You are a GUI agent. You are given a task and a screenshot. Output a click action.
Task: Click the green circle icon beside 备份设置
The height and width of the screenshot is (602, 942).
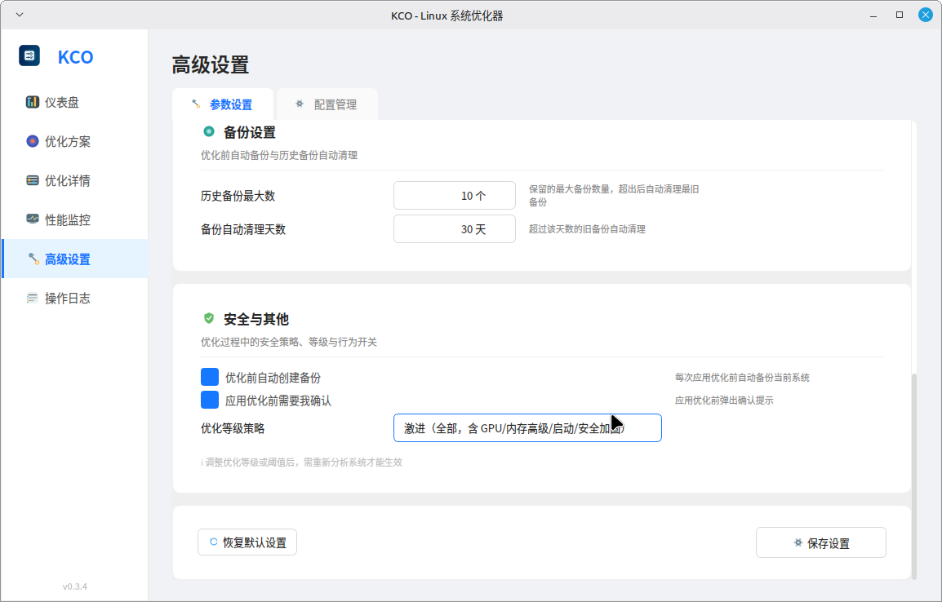pyautogui.click(x=209, y=131)
